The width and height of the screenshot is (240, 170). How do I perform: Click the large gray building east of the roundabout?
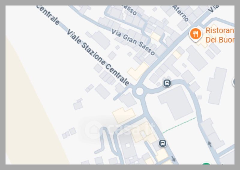(x=175, y=103)
